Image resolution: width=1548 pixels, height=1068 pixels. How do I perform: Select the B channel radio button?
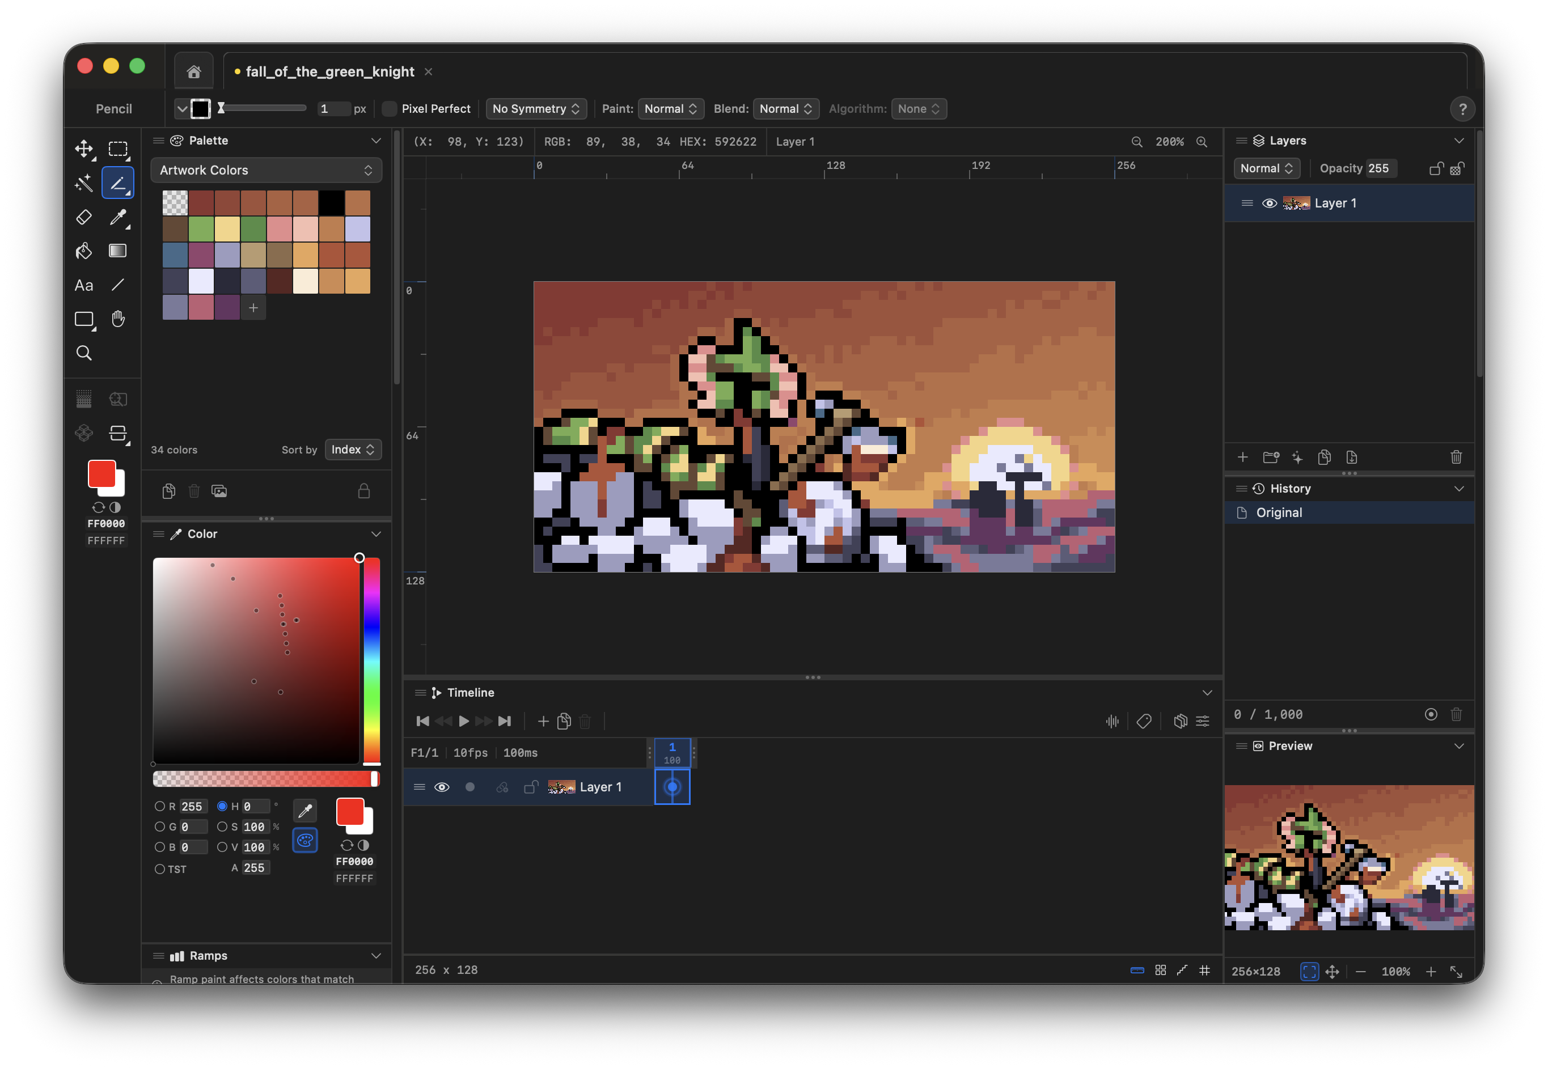(159, 847)
